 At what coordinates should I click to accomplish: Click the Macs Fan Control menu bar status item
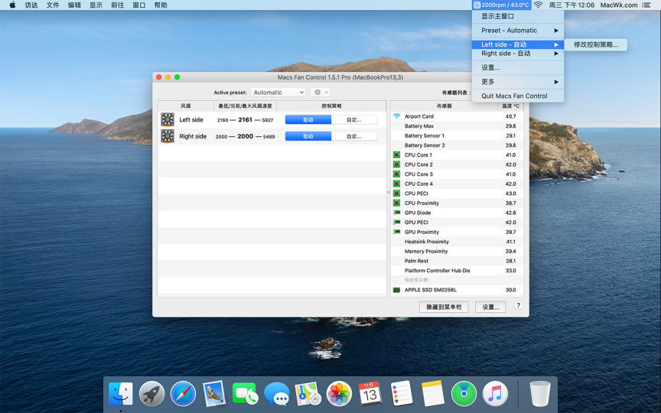tap(501, 5)
